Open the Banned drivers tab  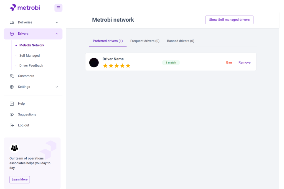181,41
